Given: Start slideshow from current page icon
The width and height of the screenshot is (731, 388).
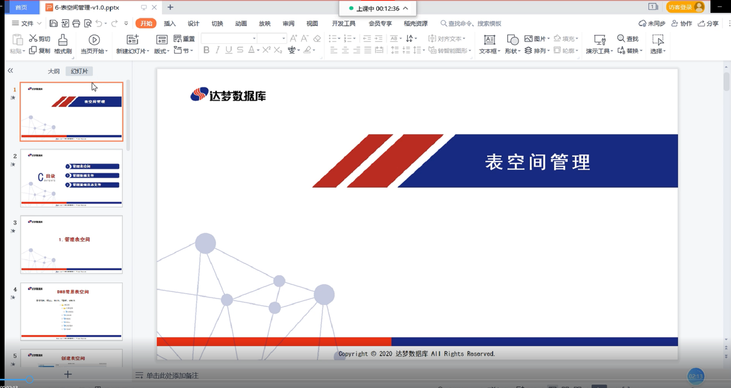Looking at the screenshot, I should 94,40.
